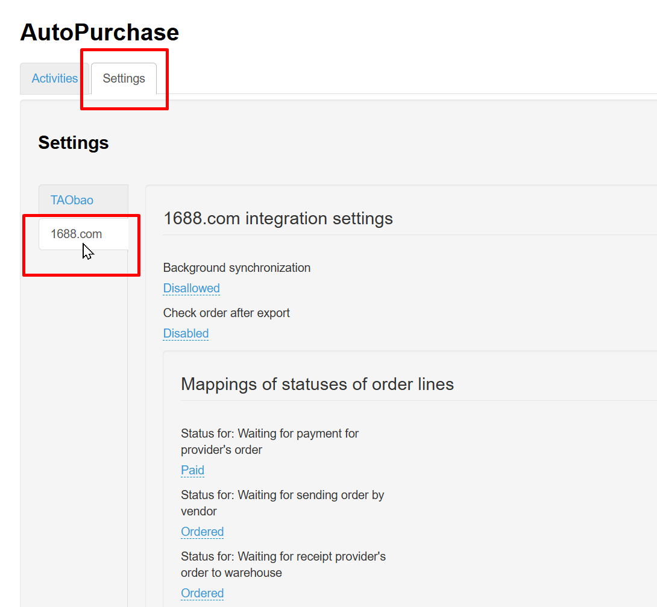This screenshot has height=607, width=657.
Task: Open the Paid status mapping selector
Action: coord(192,470)
